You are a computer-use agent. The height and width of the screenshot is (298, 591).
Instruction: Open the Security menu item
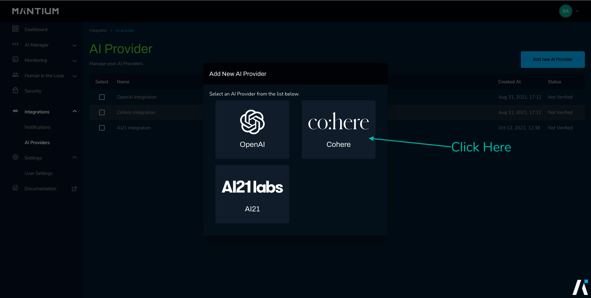coord(33,91)
